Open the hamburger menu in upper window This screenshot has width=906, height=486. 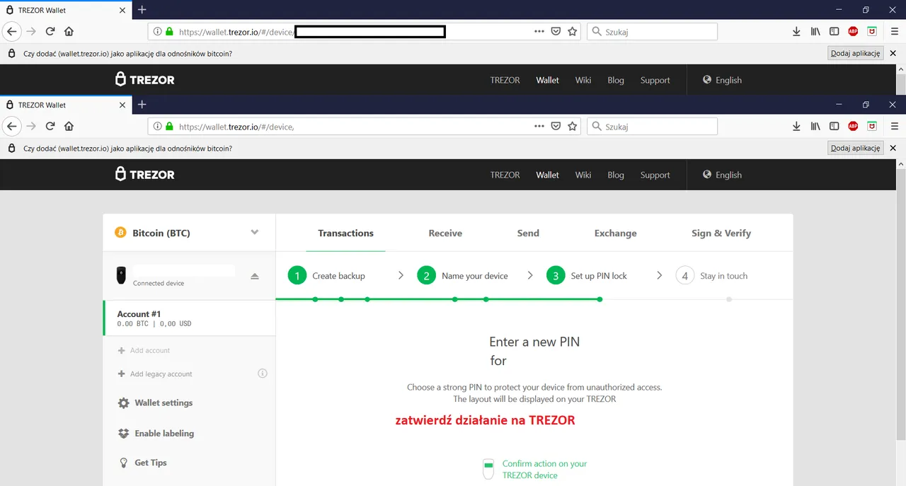(895, 31)
